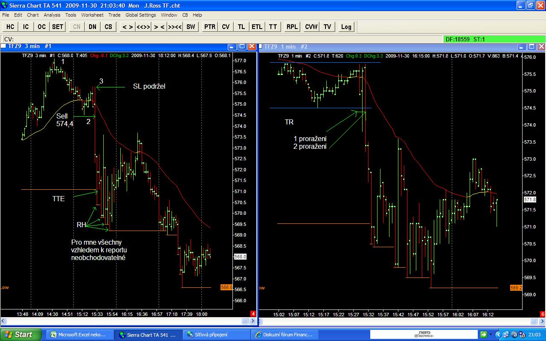This screenshot has width=546, height=341.
Task: Open chart settings with SET button
Action: pos(58,27)
